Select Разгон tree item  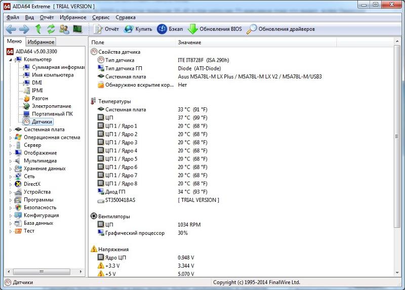point(40,98)
